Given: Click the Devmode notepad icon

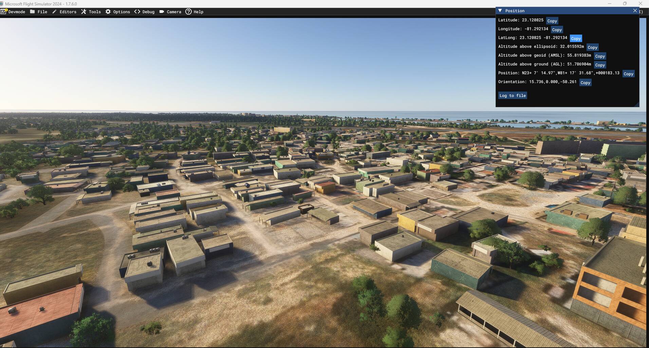Looking at the screenshot, I should click(x=4, y=12).
